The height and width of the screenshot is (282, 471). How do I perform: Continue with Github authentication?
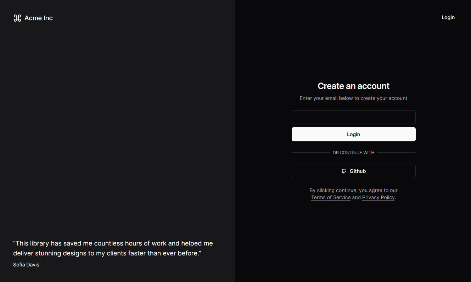tap(353, 171)
